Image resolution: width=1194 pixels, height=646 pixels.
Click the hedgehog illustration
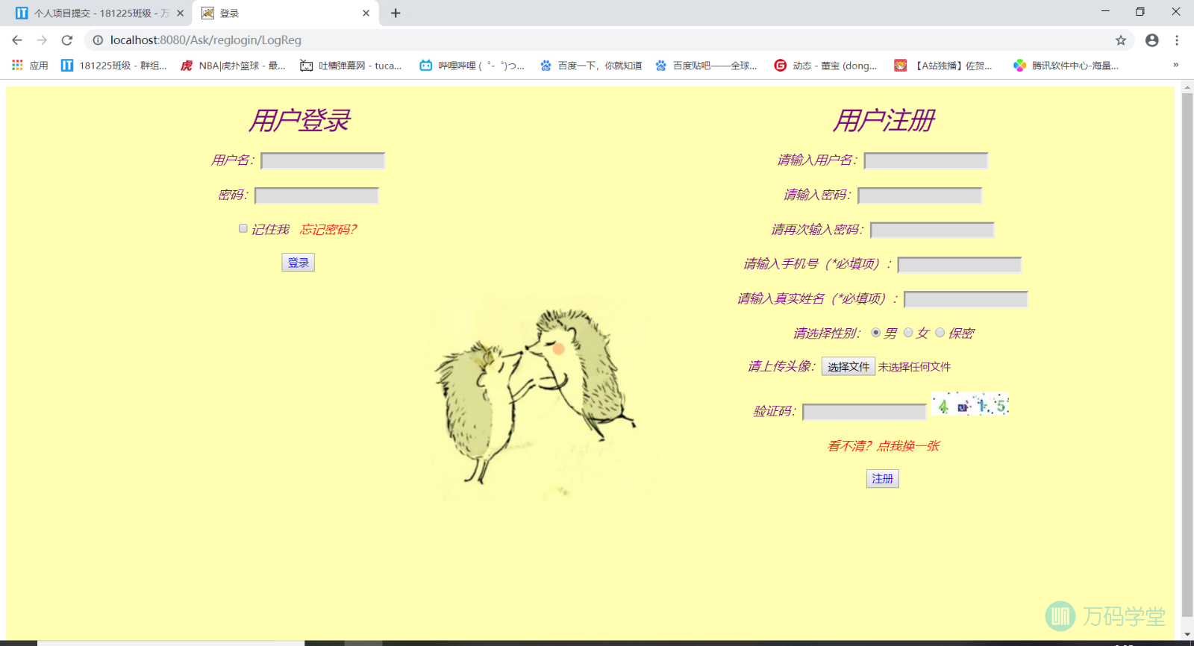coord(536,395)
